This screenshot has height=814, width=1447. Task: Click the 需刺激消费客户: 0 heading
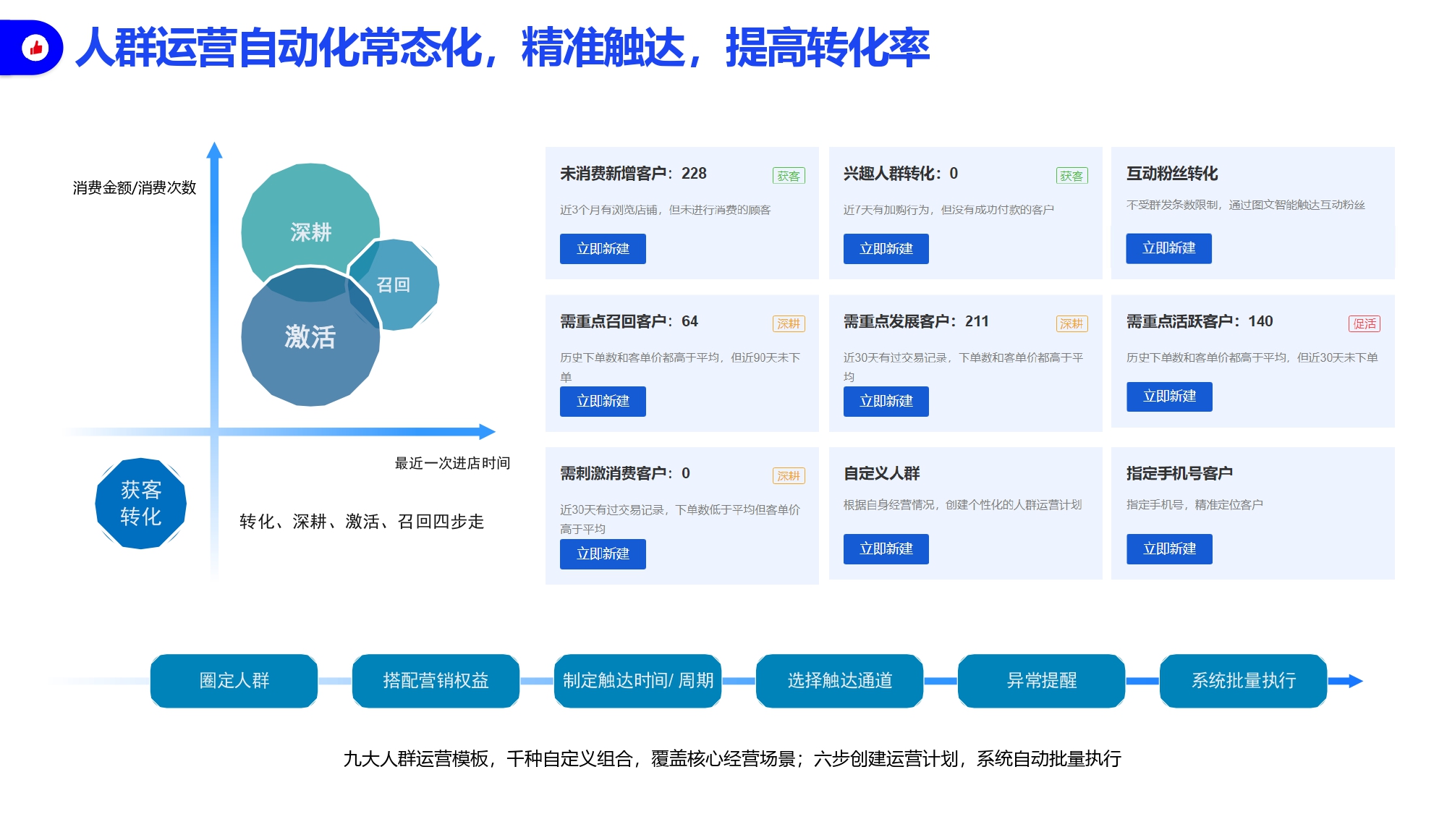(x=625, y=473)
